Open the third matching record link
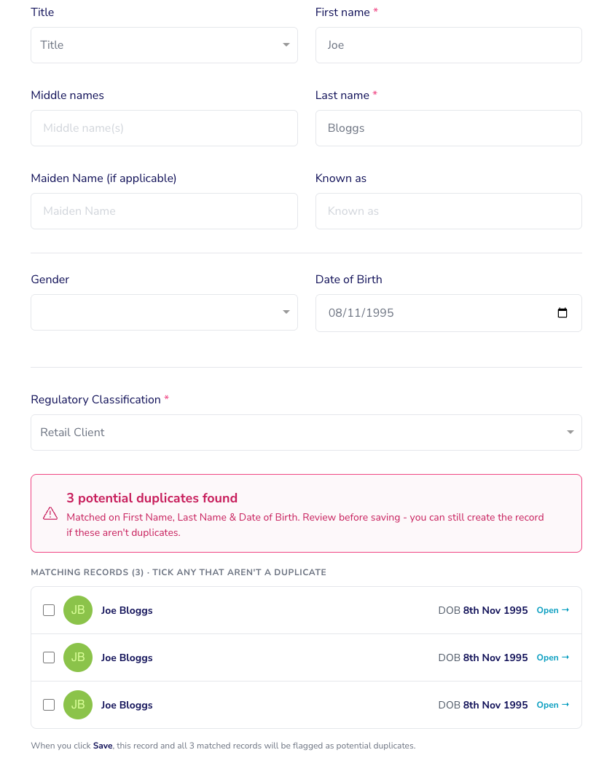Screen dimensions: 596x782 click(552, 705)
